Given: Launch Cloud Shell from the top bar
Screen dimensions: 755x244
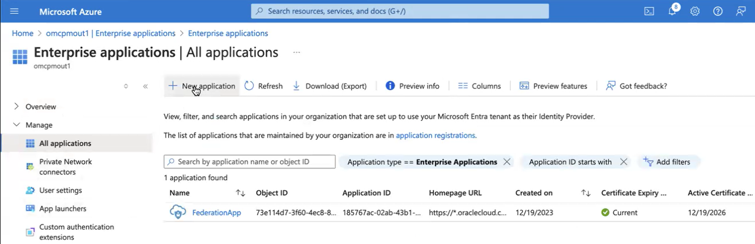Looking at the screenshot, I should click(649, 11).
